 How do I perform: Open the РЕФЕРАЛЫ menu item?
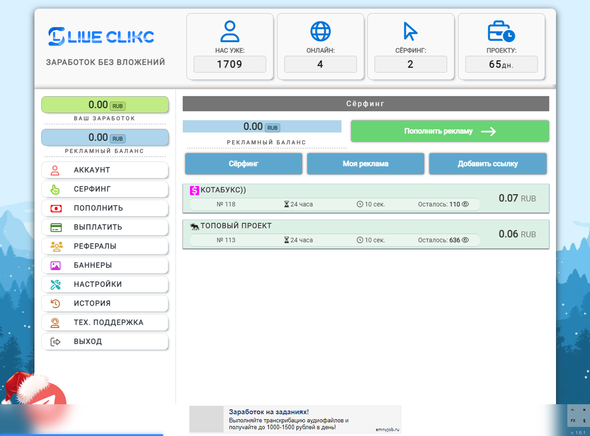[x=105, y=246]
